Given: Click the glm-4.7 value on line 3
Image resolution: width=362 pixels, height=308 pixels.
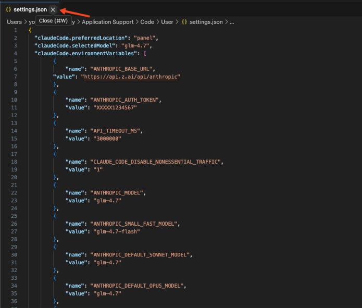Looking at the screenshot, I should pyautogui.click(x=135, y=46).
